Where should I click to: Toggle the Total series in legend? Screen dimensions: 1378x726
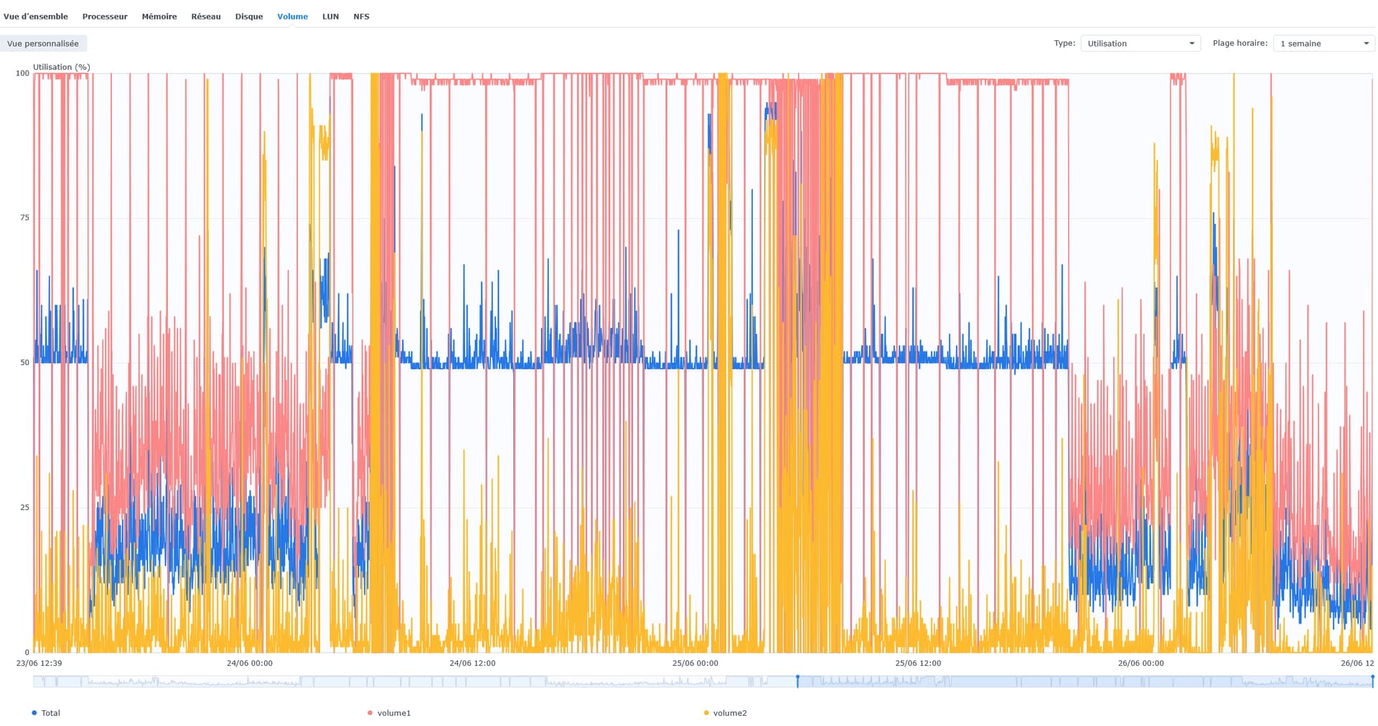[47, 713]
